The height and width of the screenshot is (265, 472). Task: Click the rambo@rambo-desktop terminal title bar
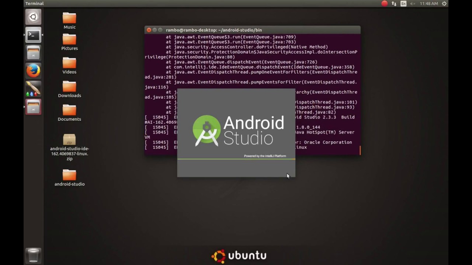252,30
